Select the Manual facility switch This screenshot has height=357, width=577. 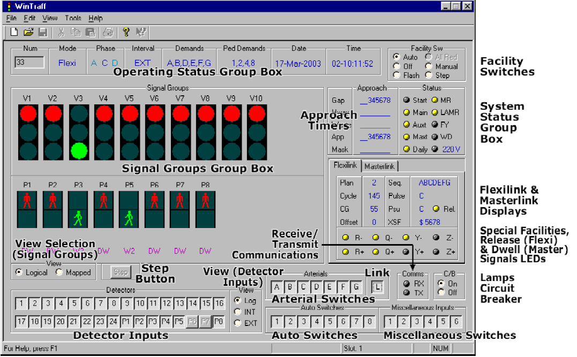(x=429, y=66)
